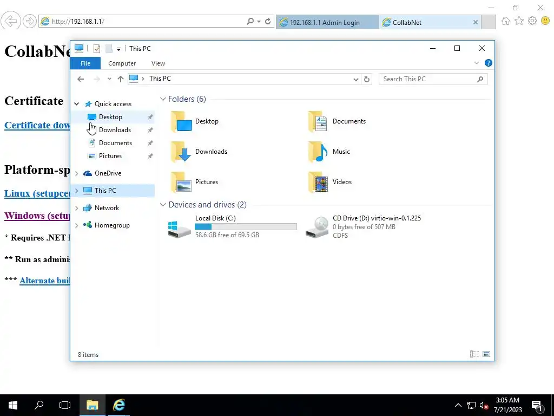The width and height of the screenshot is (554, 416).
Task: Click the IE address bar URL
Action: [78, 22]
